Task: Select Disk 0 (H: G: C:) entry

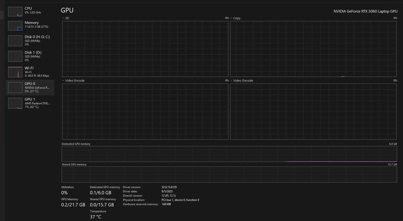Action: click(x=30, y=41)
